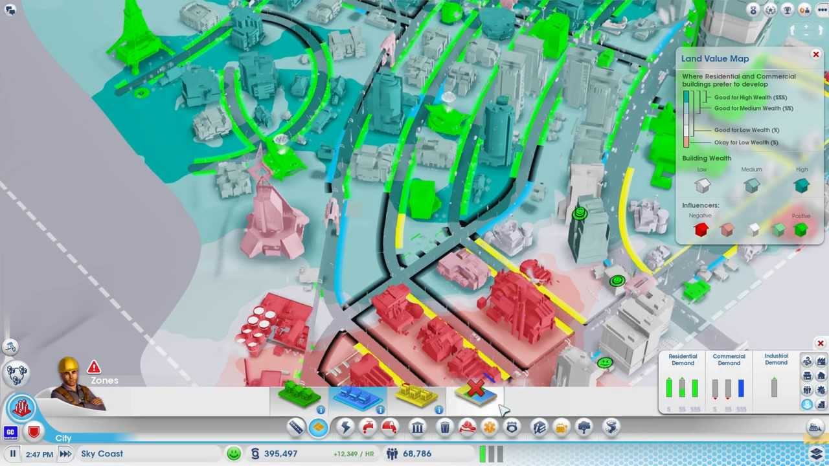Viewport: 829px width, 466px height.
Task: Toggle the population data map
Action: coord(807,390)
